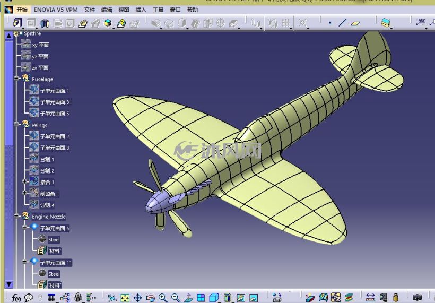Open the CATIA 开始 menu

pyautogui.click(x=22, y=10)
